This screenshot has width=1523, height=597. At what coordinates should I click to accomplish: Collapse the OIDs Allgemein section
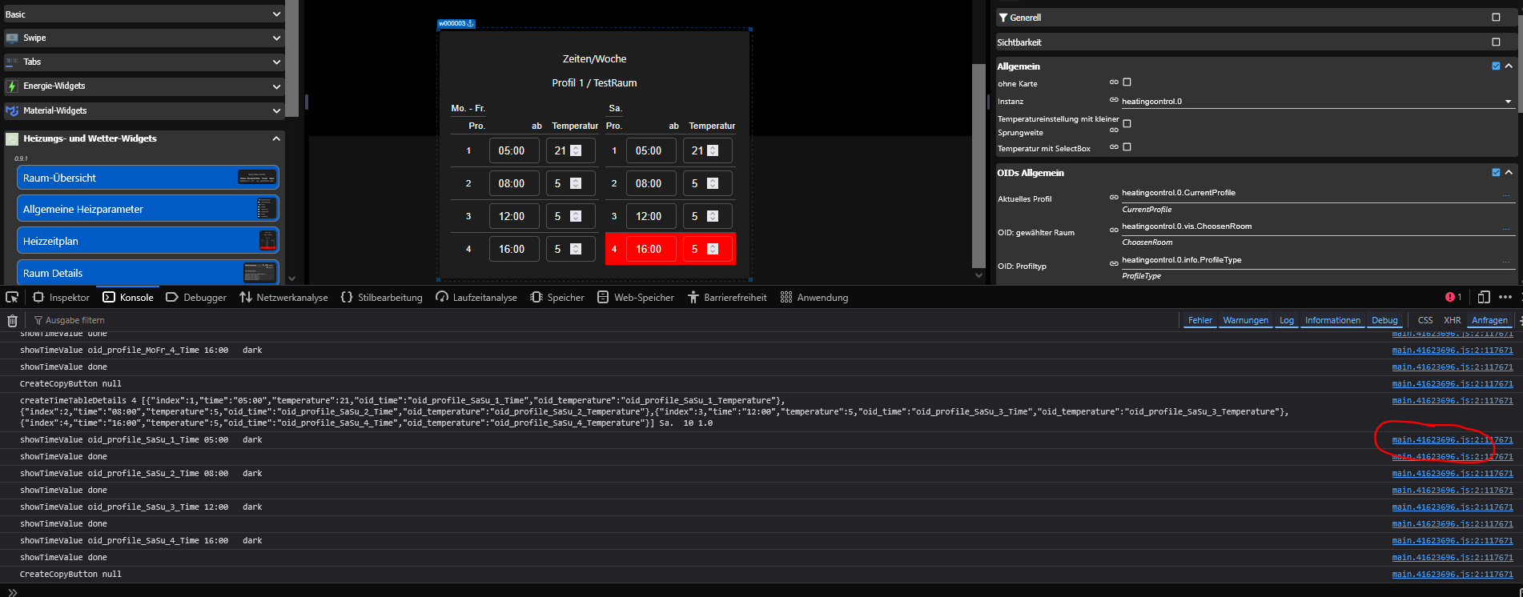pos(1509,172)
